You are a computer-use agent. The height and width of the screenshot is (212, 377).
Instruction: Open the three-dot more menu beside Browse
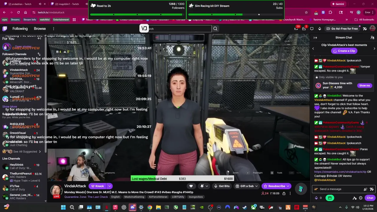click(x=54, y=29)
